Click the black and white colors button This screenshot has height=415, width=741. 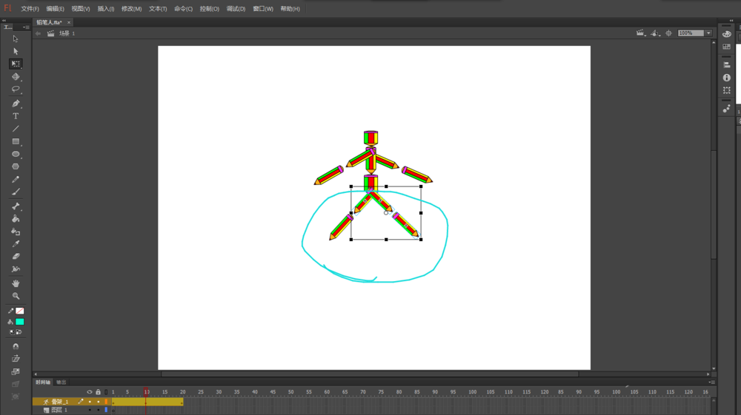(12, 332)
